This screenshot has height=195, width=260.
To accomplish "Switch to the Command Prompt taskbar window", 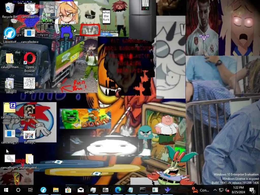I will (143, 190).
